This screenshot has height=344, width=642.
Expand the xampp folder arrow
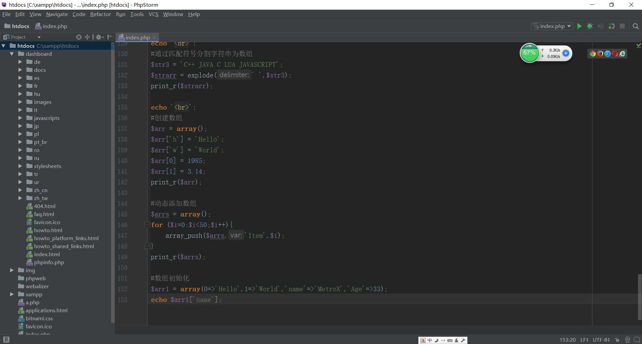[x=12, y=294]
